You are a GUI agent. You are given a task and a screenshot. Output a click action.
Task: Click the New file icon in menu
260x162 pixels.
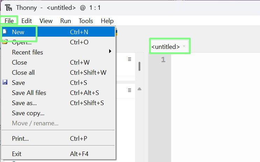coord(5,31)
